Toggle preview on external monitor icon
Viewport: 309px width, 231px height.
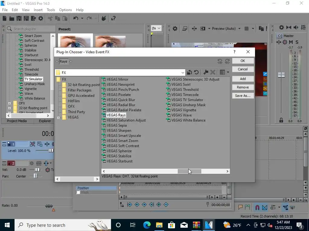(185, 29)
